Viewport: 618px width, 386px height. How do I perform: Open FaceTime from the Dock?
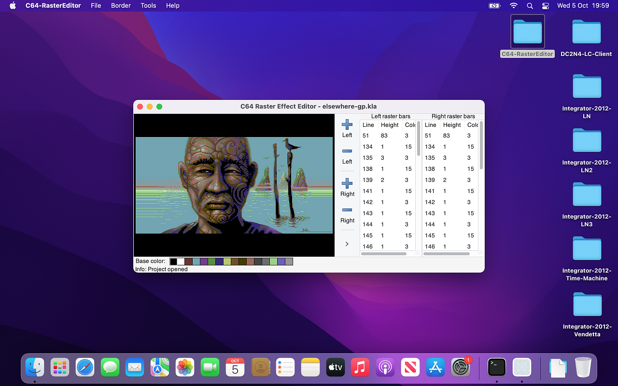coord(210,368)
